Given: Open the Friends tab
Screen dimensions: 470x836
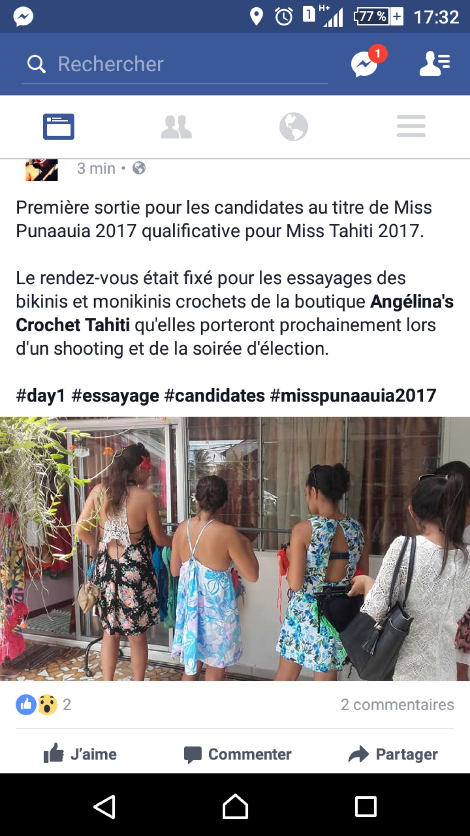Looking at the screenshot, I should (176, 126).
